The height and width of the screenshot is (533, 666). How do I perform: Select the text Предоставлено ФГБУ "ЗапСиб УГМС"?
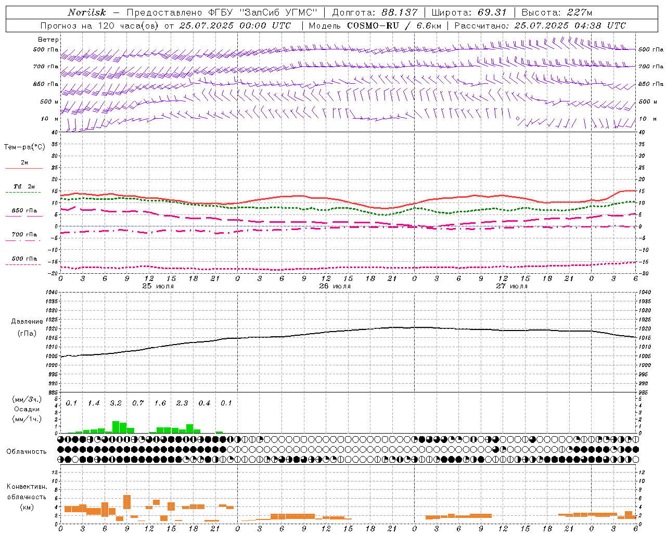pyautogui.click(x=222, y=12)
